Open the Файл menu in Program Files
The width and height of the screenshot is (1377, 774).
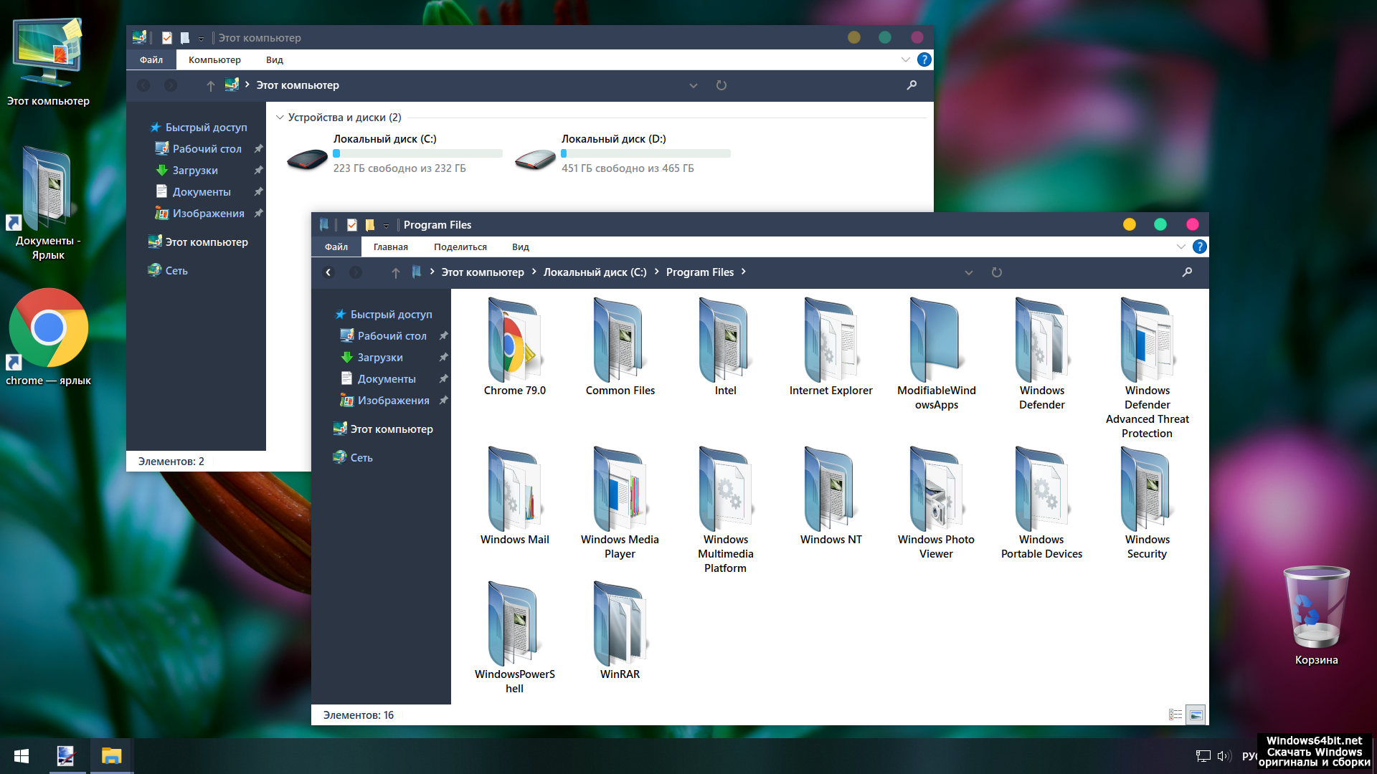coord(336,247)
